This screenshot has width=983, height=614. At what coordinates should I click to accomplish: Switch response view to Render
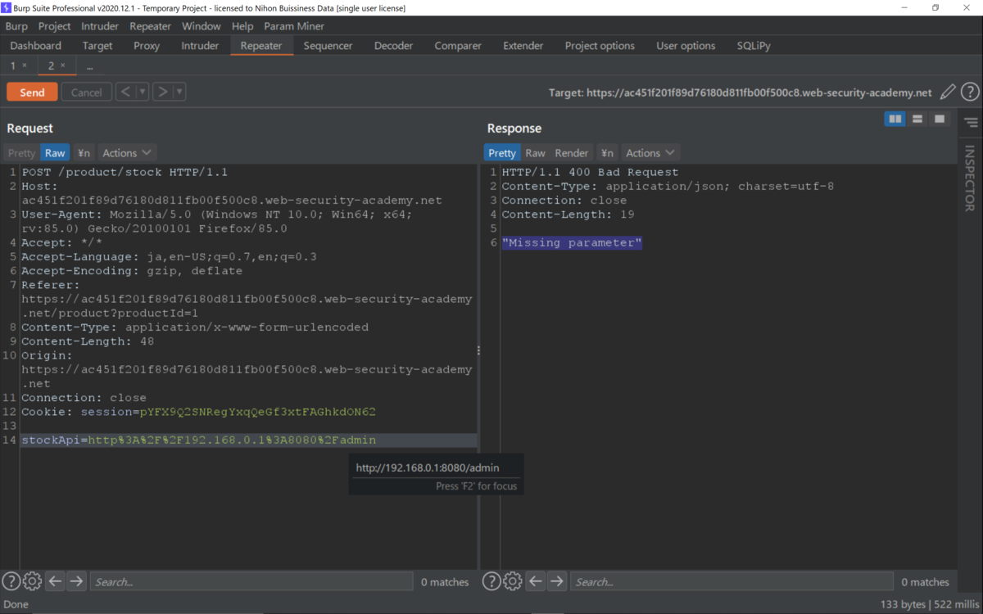572,153
